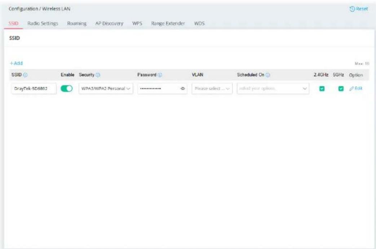The height and width of the screenshot is (249, 376).
Task: Click the Configuration / Wireless LAN breadcrumb
Action: point(40,9)
